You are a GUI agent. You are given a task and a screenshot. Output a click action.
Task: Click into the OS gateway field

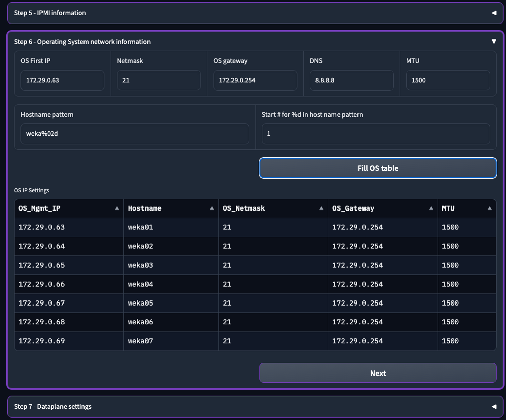click(255, 80)
